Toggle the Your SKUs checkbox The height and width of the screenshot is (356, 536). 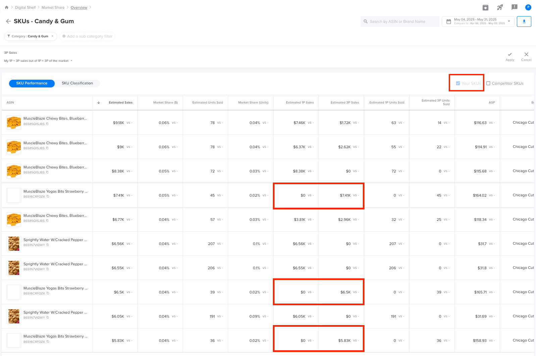(x=458, y=83)
